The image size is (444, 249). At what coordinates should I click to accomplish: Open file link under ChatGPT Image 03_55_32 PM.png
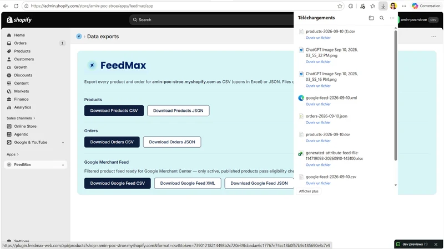pos(318,62)
